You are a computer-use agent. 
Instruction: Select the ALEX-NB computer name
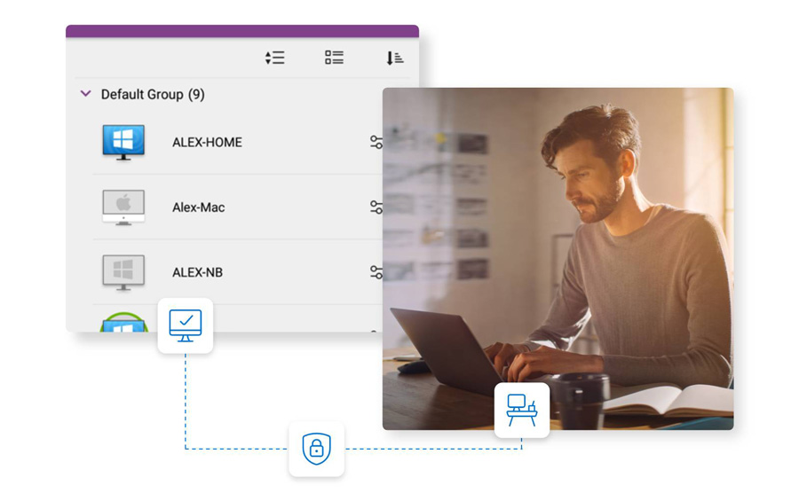click(197, 272)
